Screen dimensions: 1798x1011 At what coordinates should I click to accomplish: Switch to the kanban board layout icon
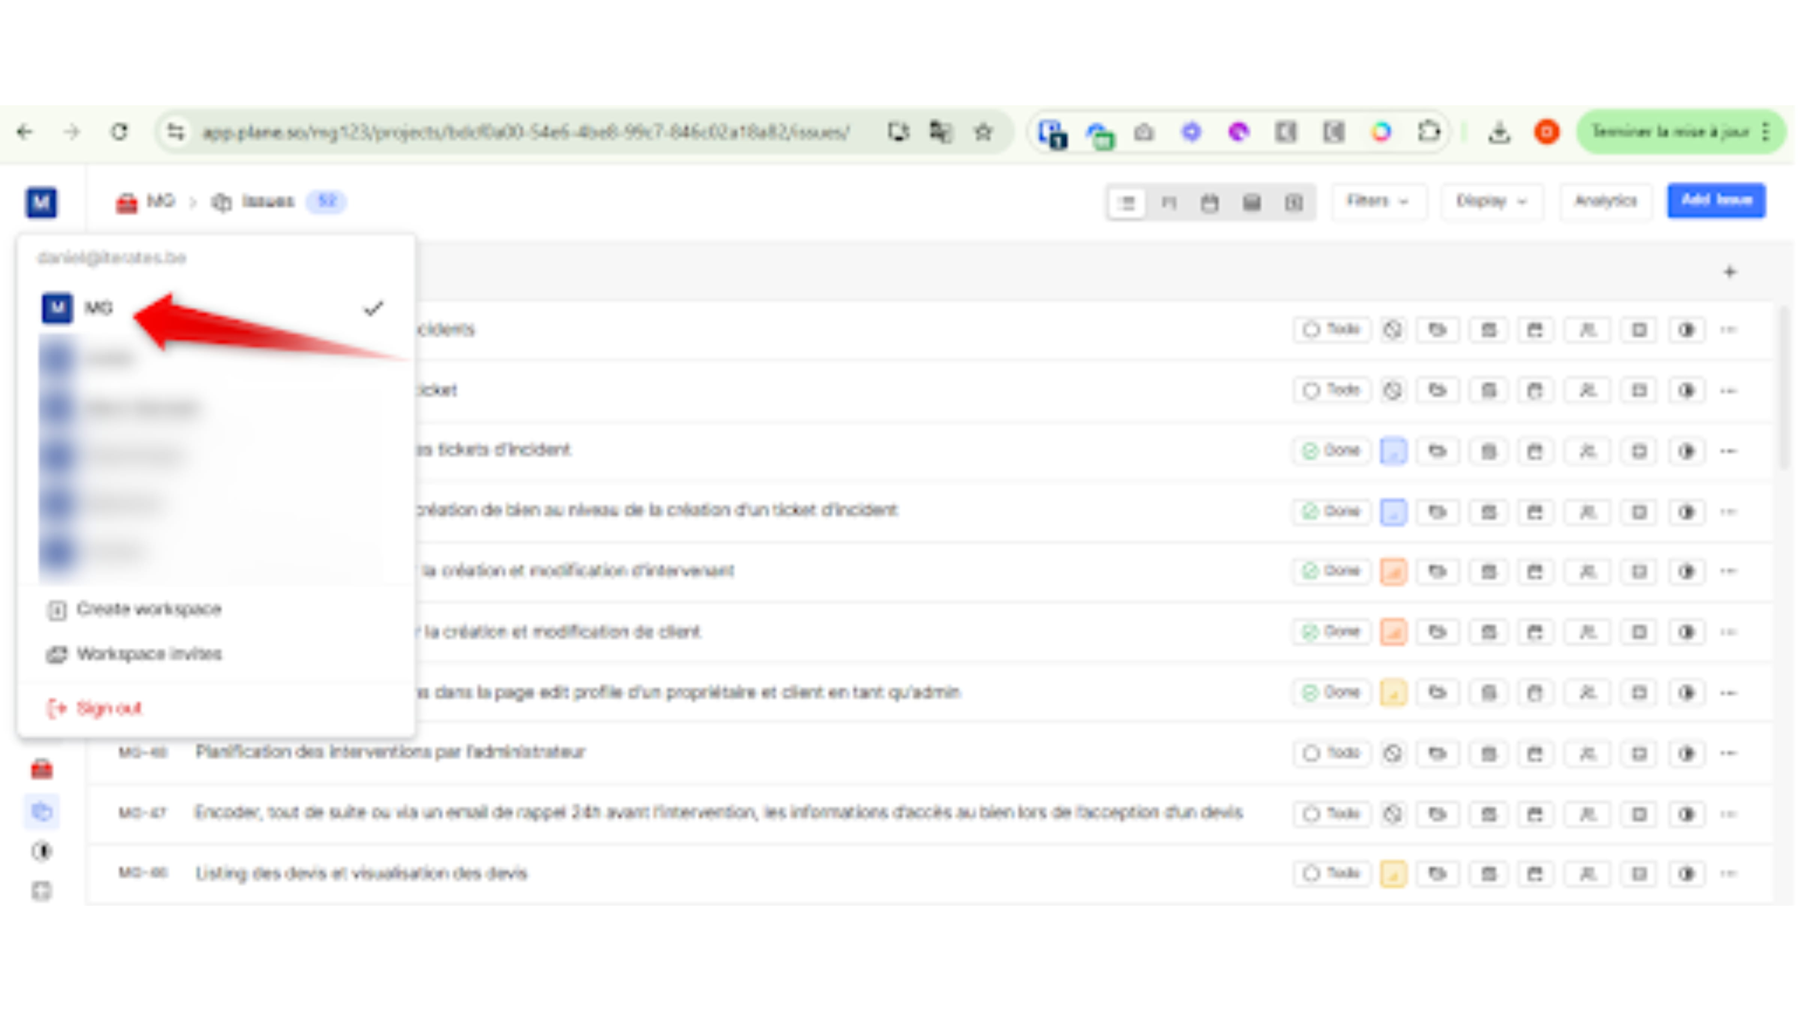1168,203
